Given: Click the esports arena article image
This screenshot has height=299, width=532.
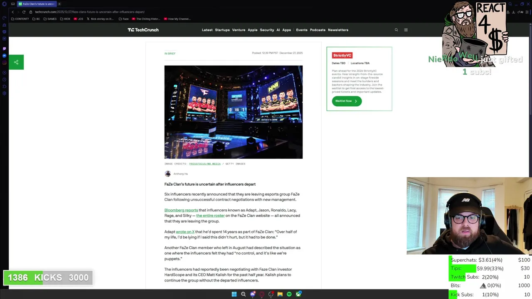Looking at the screenshot, I should tap(234, 112).
